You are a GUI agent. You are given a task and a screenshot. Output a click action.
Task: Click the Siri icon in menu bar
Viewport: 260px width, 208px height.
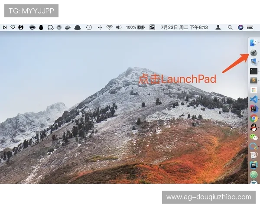point(240,27)
